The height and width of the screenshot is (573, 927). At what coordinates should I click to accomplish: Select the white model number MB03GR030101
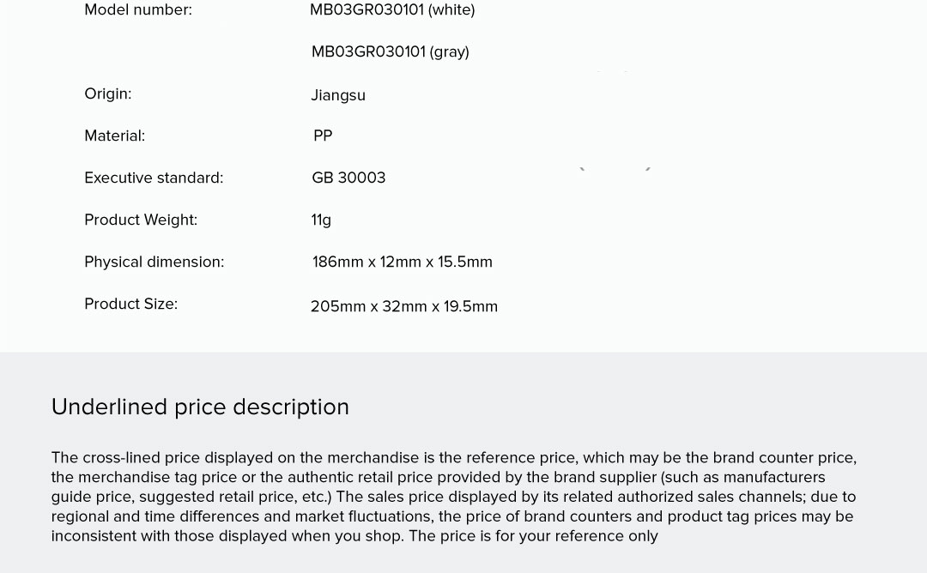[x=391, y=10]
